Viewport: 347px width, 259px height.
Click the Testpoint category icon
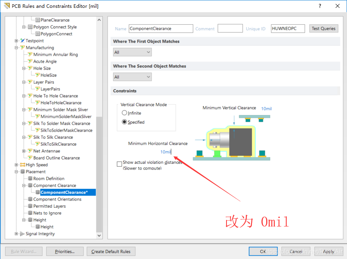pyautogui.click(x=23, y=40)
